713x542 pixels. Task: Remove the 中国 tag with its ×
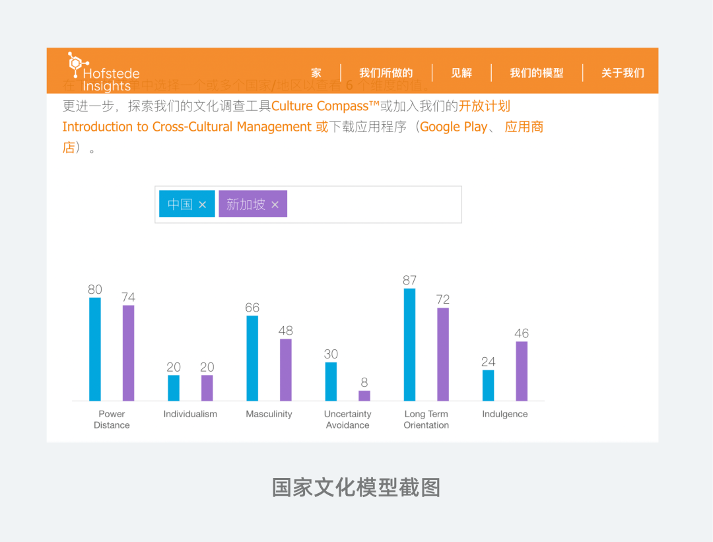click(203, 205)
